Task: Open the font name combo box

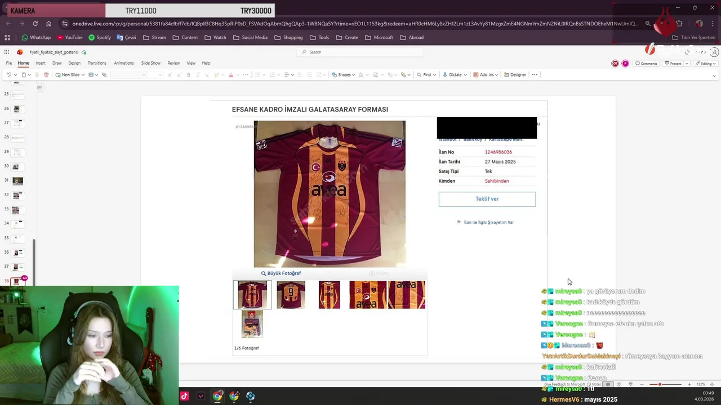Action: click(x=128, y=75)
